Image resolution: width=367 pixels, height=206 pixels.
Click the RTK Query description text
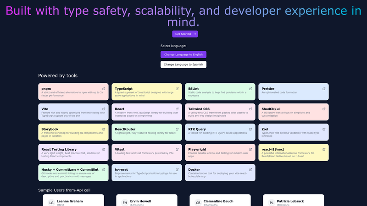point(217,133)
